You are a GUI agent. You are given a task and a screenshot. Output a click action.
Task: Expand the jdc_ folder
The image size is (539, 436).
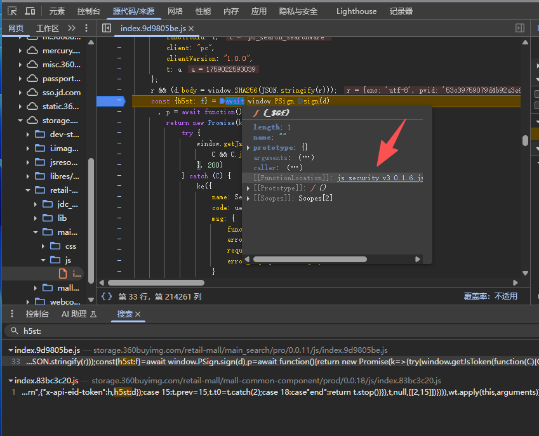(x=36, y=204)
